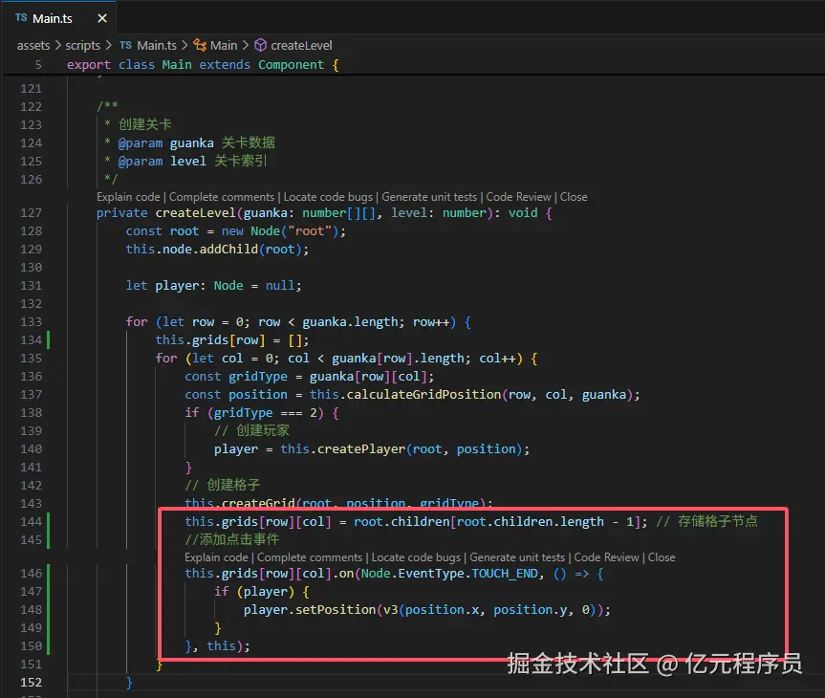Click the TS icon in the breadcrumb path
Viewport: 825px width, 698px height.
(x=125, y=45)
